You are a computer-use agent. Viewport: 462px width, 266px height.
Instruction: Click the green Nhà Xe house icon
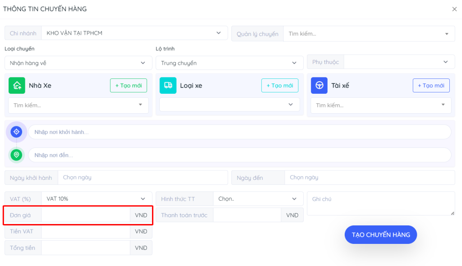click(17, 86)
